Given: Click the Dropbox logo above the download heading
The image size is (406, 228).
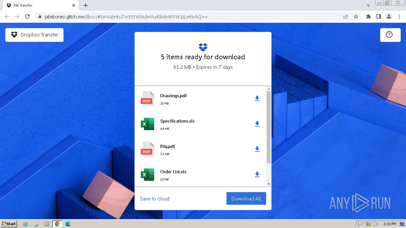Looking at the screenshot, I should click(x=203, y=47).
